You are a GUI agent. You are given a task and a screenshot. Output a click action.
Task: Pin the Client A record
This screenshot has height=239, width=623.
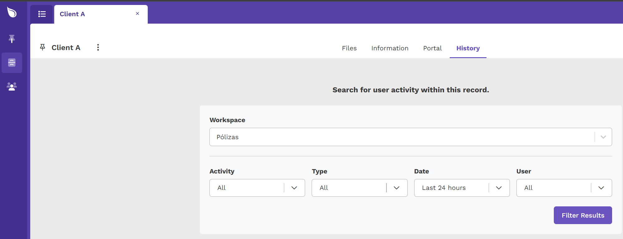coord(43,47)
